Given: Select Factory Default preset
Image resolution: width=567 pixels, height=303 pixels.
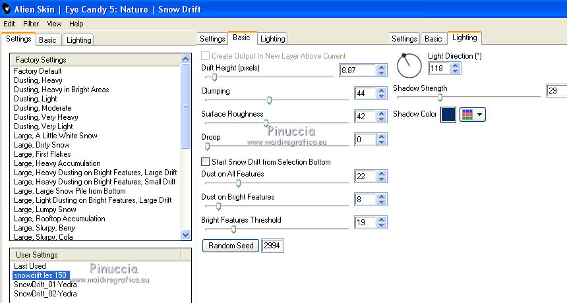Looking at the screenshot, I should (x=38, y=71).
